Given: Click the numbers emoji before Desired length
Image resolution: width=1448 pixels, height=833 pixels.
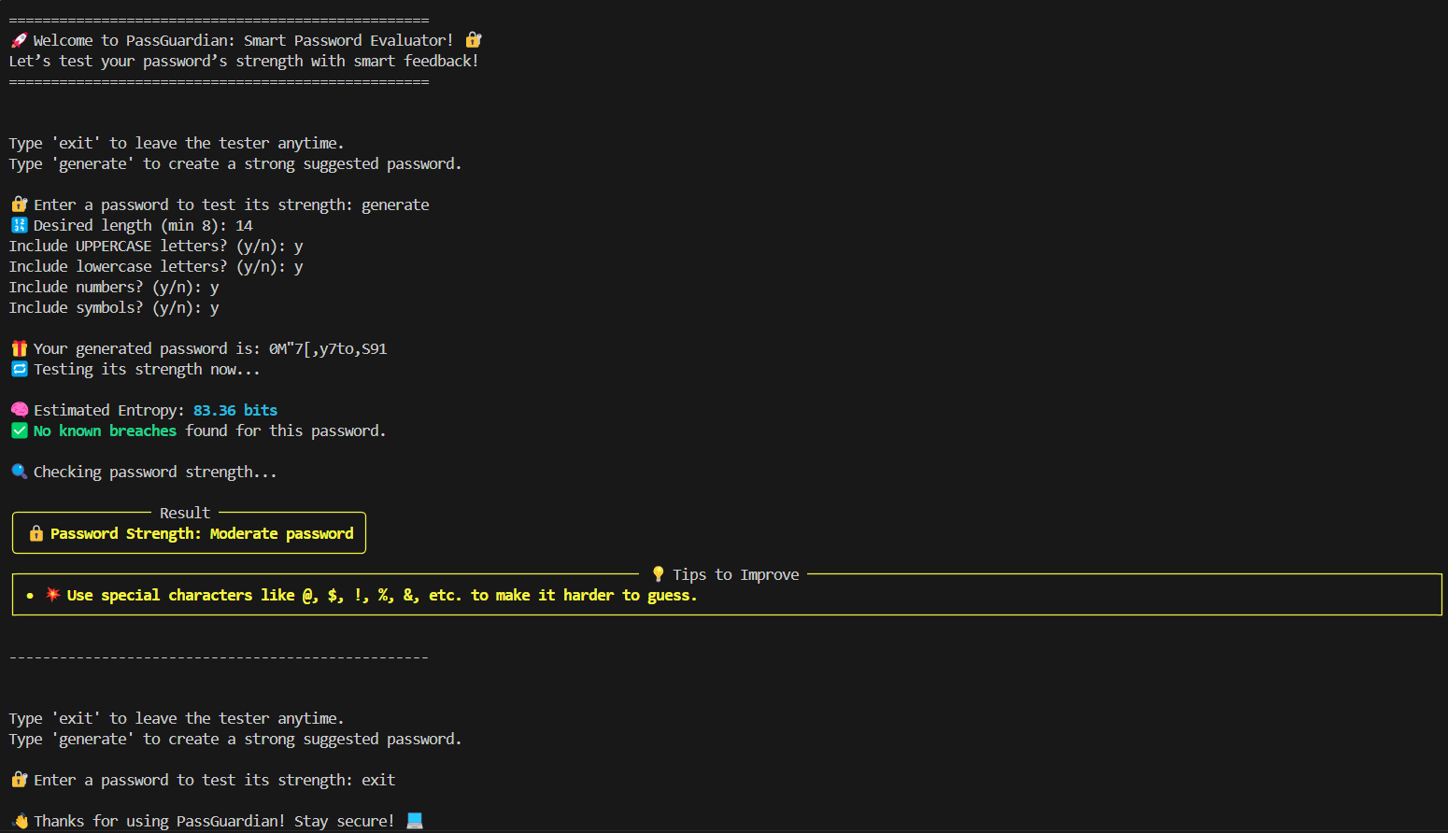Looking at the screenshot, I should pos(19,225).
